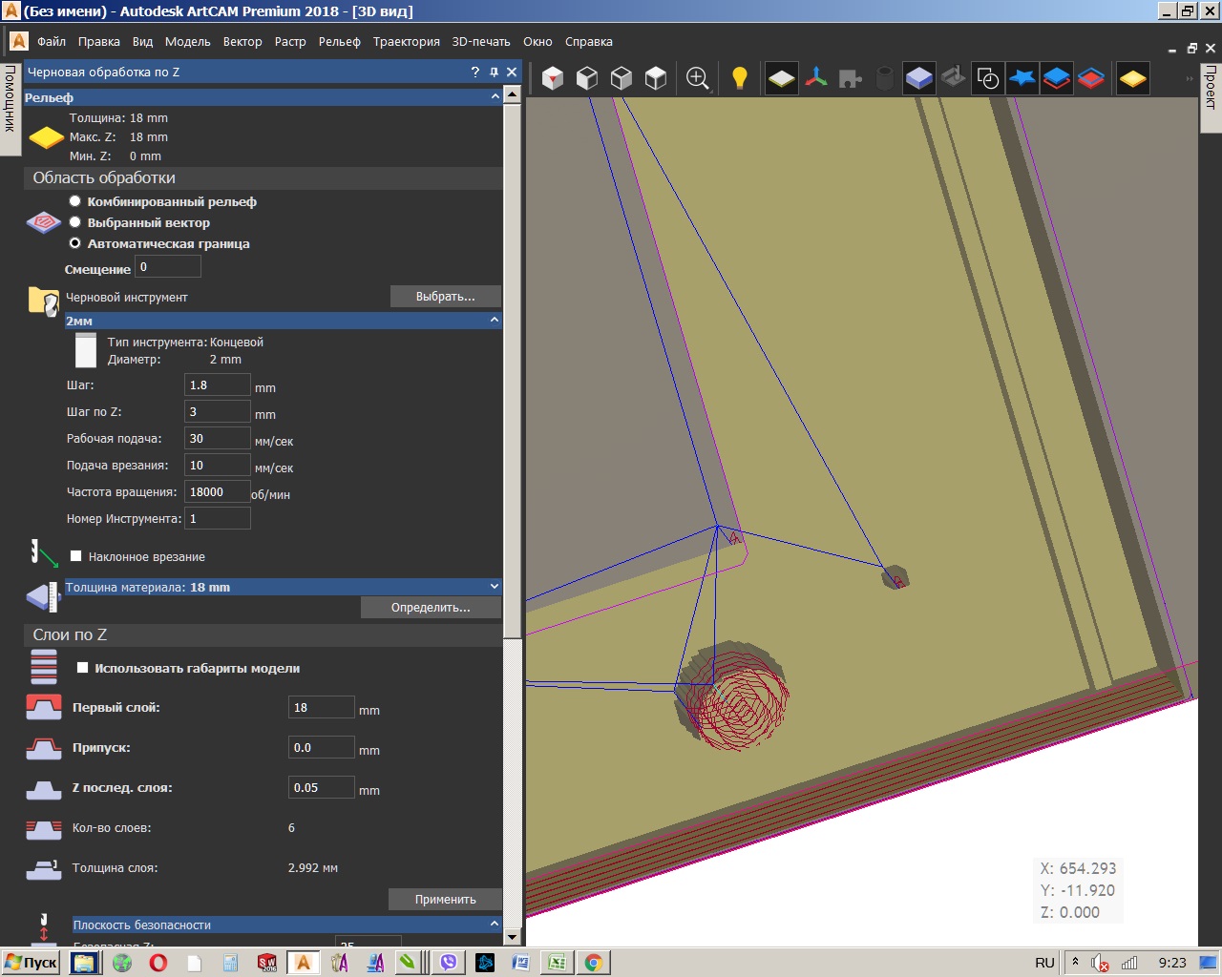
Task: Click the Слои по Z layers icon
Action: (x=44, y=667)
